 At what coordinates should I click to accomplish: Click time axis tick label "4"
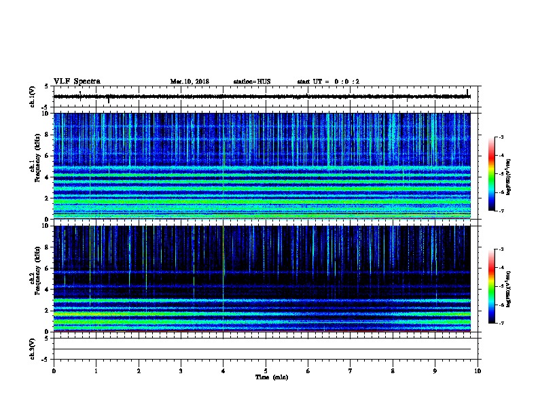tap(223, 371)
